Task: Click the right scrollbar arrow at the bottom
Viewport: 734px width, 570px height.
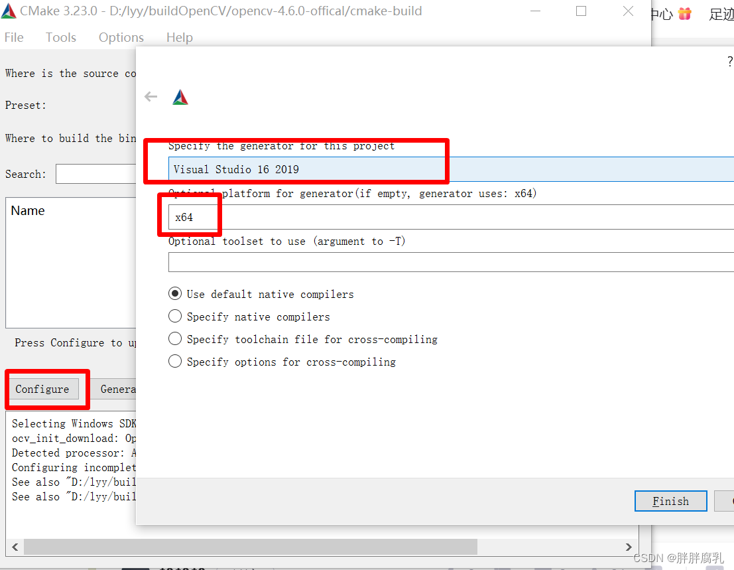Action: click(x=628, y=546)
